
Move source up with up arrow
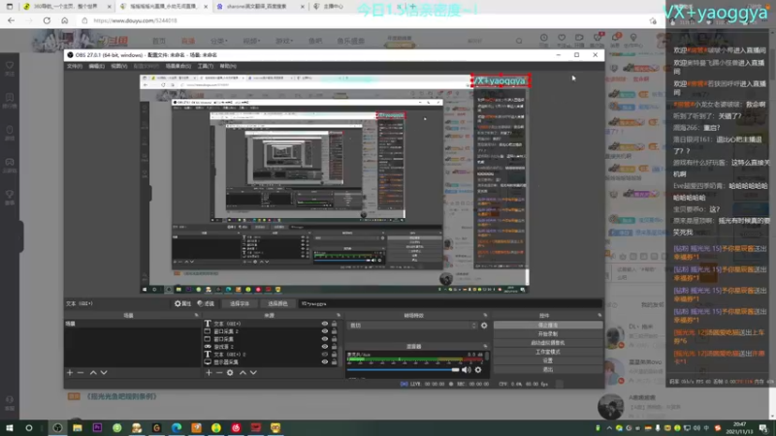[242, 373]
